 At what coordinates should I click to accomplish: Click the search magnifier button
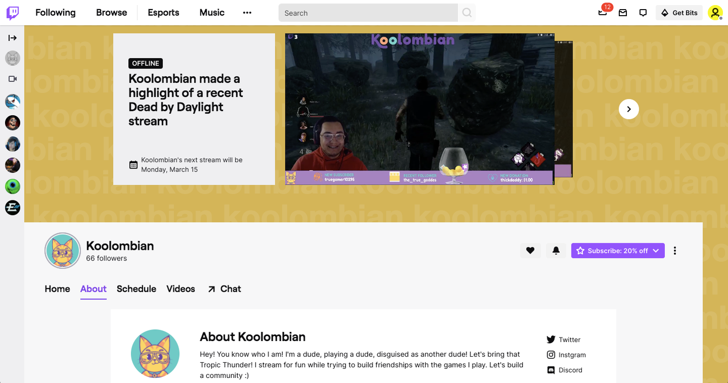467,13
